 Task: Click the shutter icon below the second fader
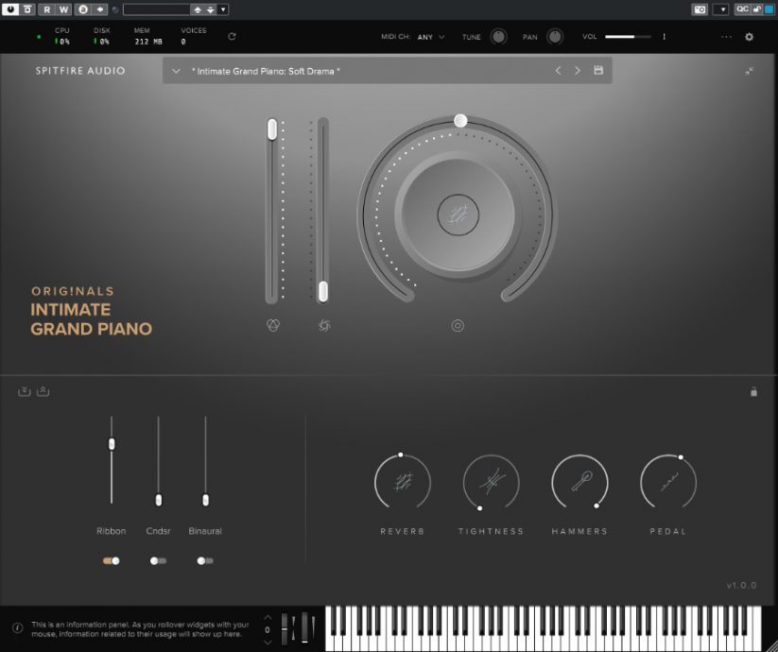click(322, 323)
